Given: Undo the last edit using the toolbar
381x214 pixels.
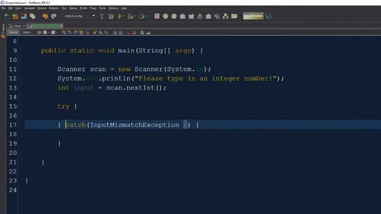Looking at the screenshot, I should [45, 16].
